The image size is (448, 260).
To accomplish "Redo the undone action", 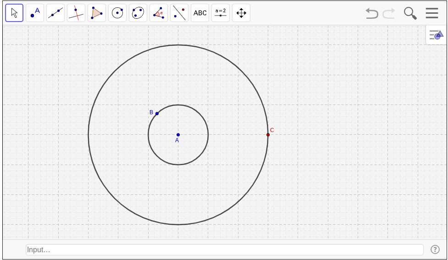I will pyautogui.click(x=389, y=13).
